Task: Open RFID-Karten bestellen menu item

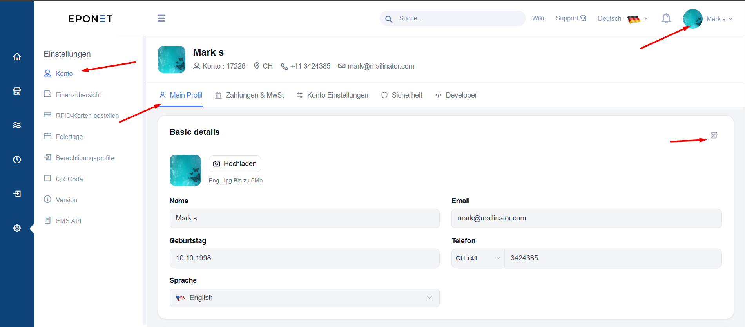Action: tap(87, 116)
